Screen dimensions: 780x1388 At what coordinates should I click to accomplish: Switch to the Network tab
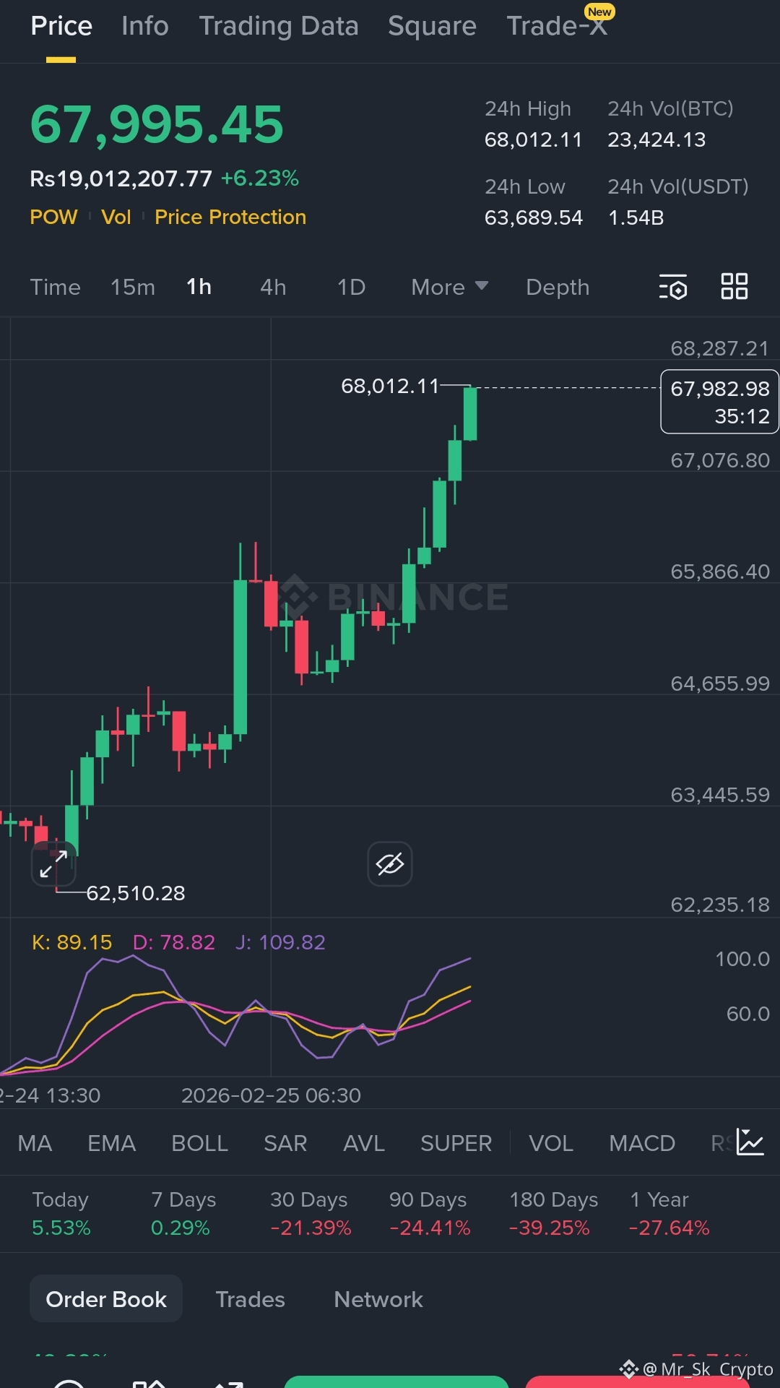coord(378,1299)
